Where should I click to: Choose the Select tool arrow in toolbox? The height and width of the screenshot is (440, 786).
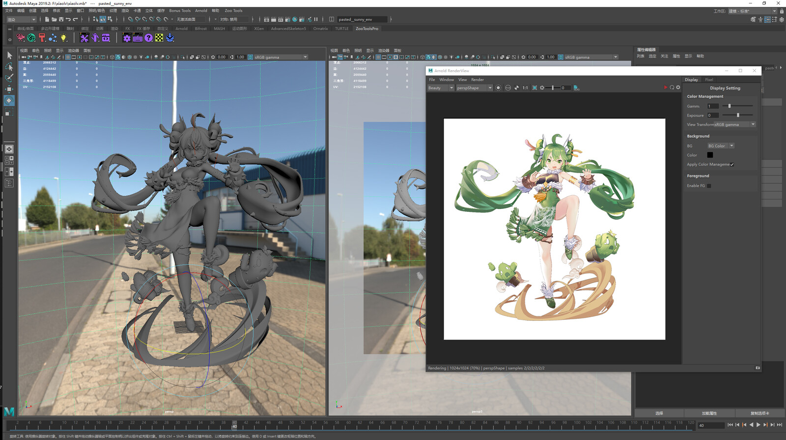tap(9, 55)
